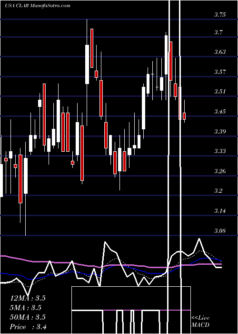Viewport: 238px width, 334px height.
Task: Click the tall red candle peaking near 3.72
Action: [92, 48]
